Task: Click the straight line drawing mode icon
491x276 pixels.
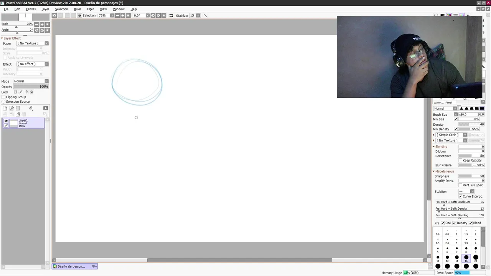Action: coord(205,15)
